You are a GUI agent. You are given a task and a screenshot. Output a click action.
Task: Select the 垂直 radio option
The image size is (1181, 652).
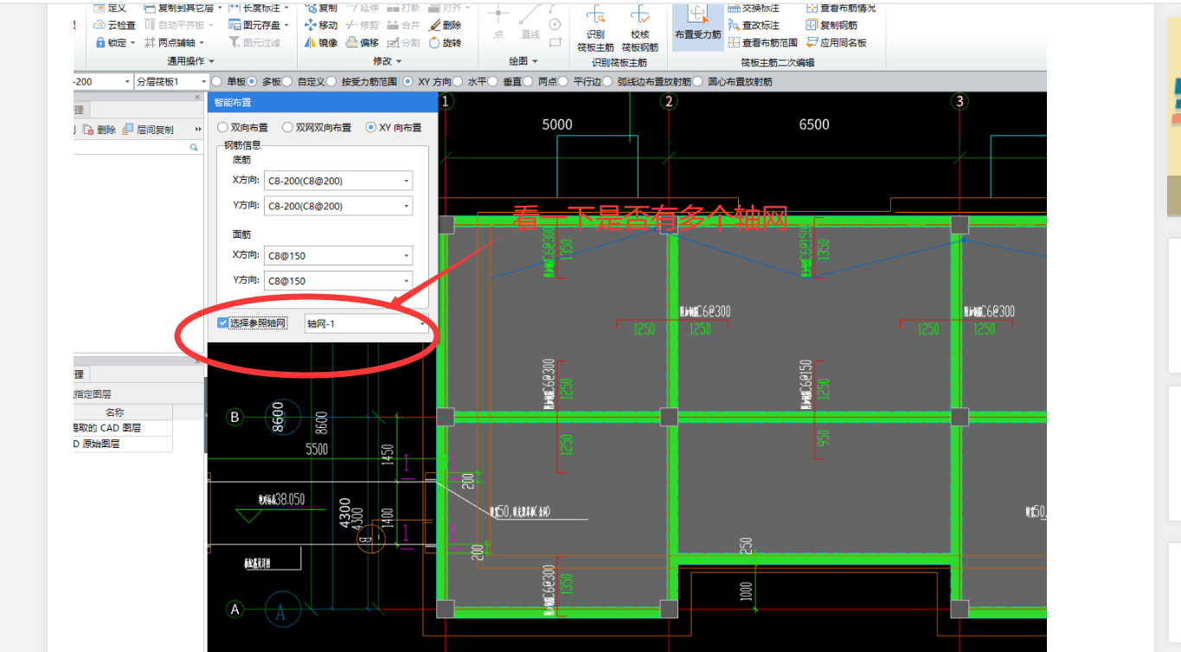coord(505,82)
